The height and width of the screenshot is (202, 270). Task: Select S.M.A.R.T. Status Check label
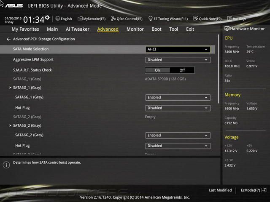pos(32,70)
